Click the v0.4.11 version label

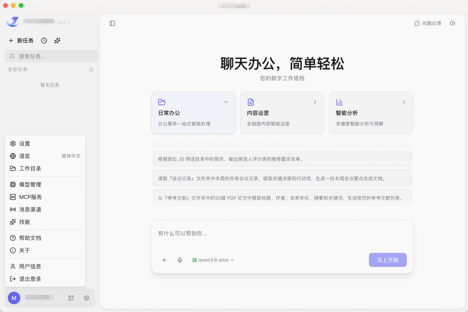64,23
